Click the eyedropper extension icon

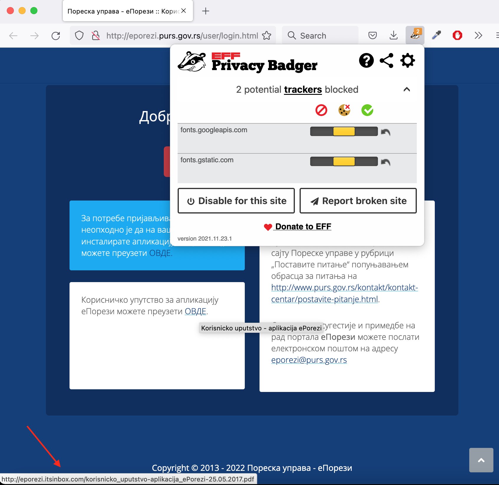[x=436, y=36]
